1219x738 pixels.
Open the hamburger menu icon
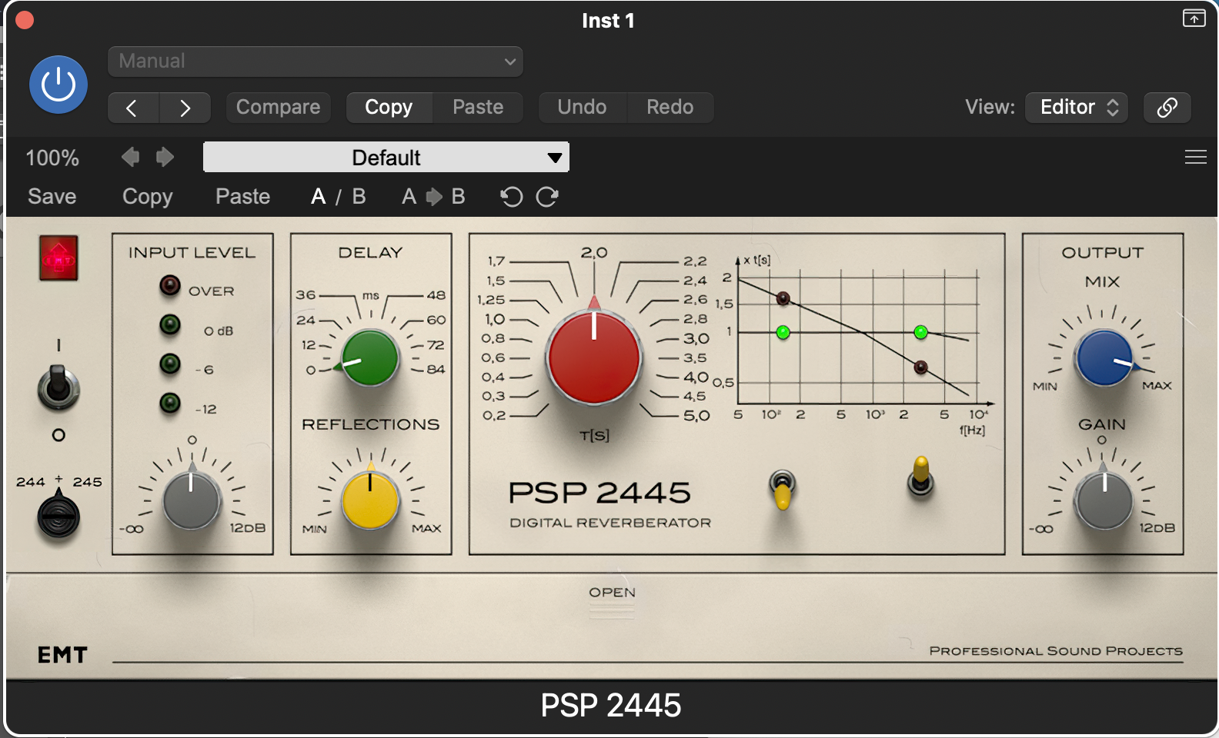(1195, 158)
